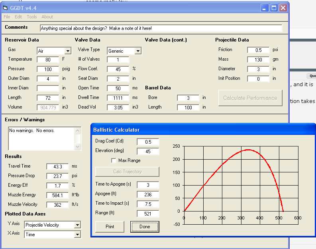Open the Valve Type dropdown
The height and width of the screenshot is (249, 316).
coord(138,51)
